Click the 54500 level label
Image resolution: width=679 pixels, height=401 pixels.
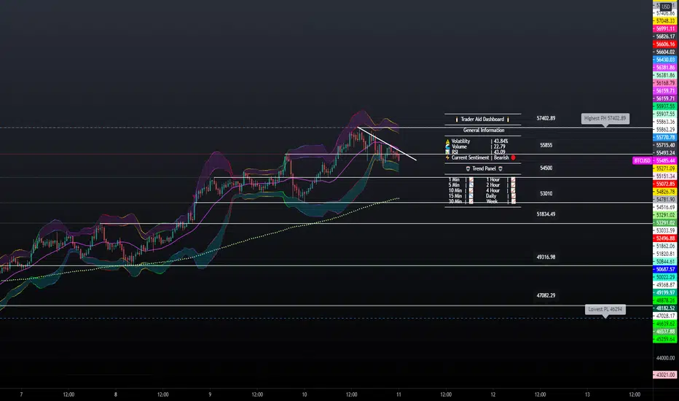tap(546, 168)
